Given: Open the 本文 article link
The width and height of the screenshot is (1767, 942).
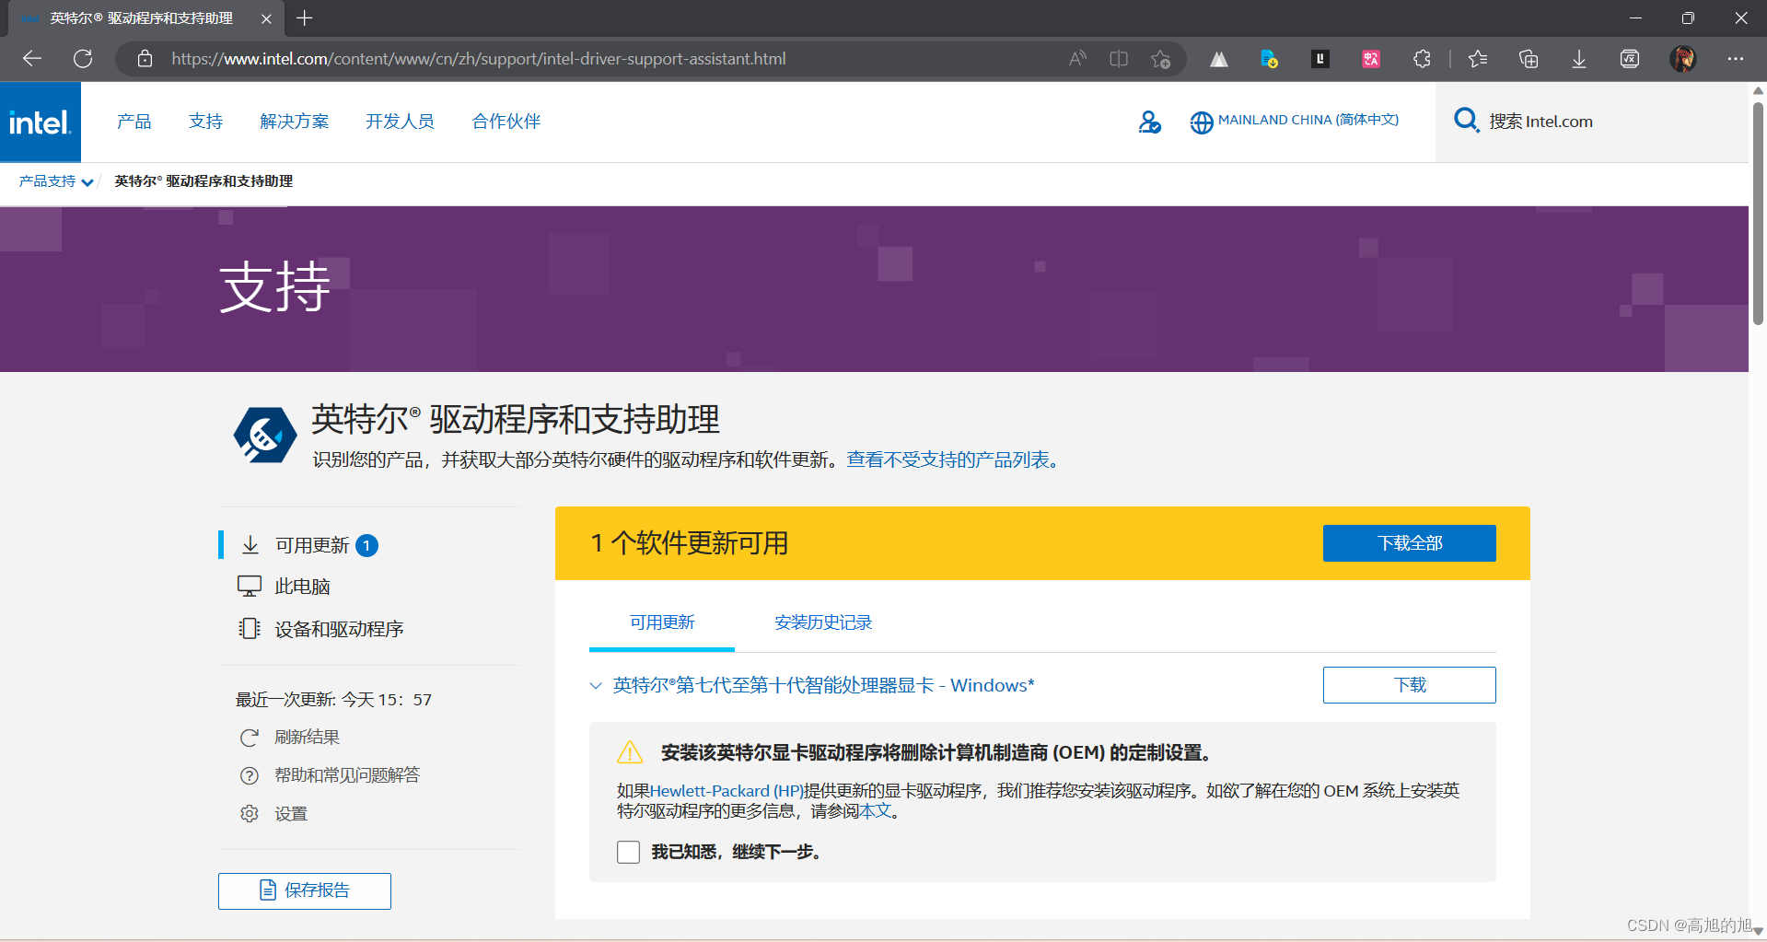Looking at the screenshot, I should (875, 811).
